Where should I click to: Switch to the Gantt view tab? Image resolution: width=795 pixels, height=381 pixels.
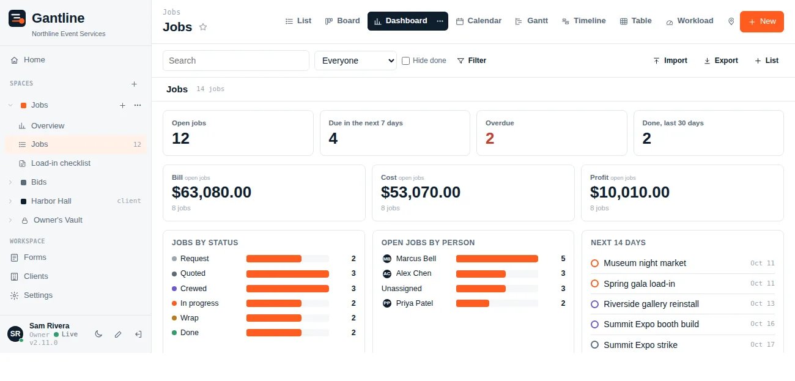[531, 21]
